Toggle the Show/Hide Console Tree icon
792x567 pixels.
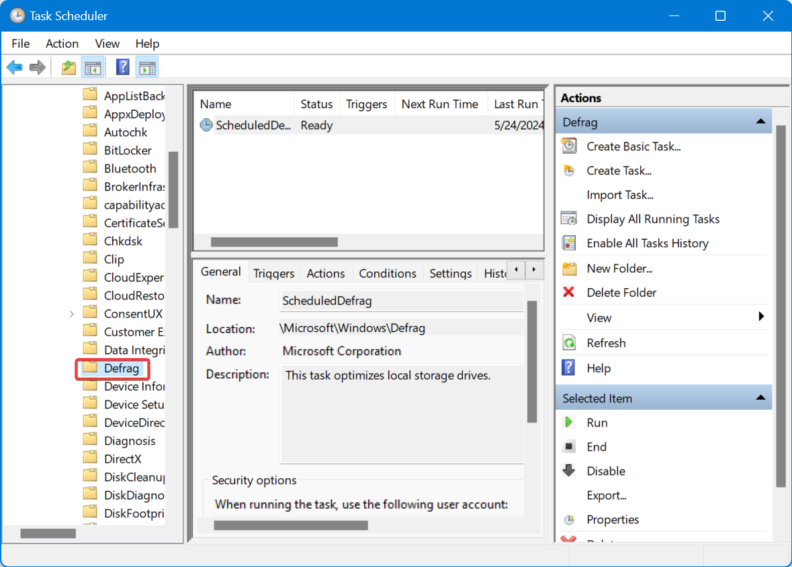(x=93, y=68)
